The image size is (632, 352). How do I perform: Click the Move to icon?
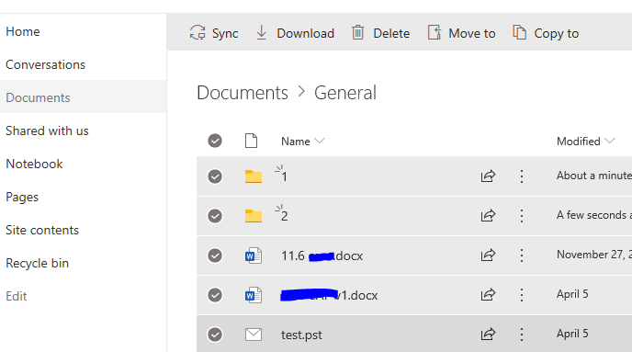[x=434, y=32]
